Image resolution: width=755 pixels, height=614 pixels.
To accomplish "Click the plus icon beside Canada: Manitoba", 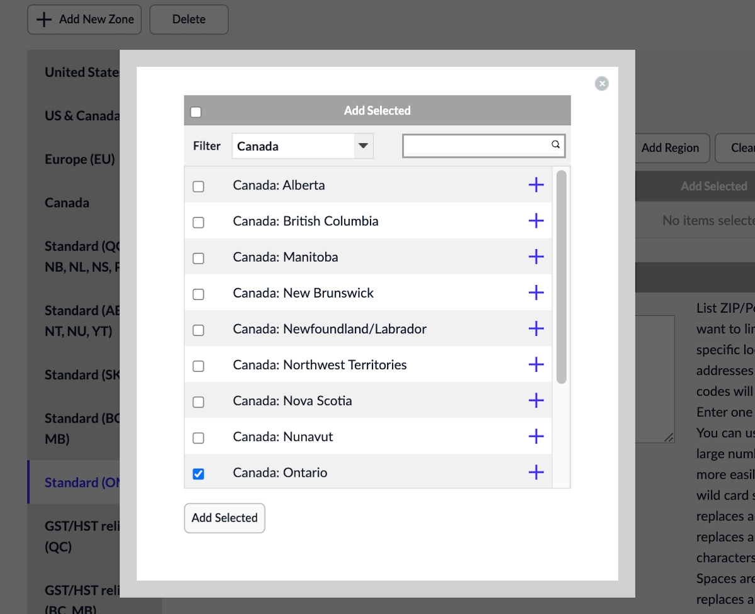I will pyautogui.click(x=535, y=257).
